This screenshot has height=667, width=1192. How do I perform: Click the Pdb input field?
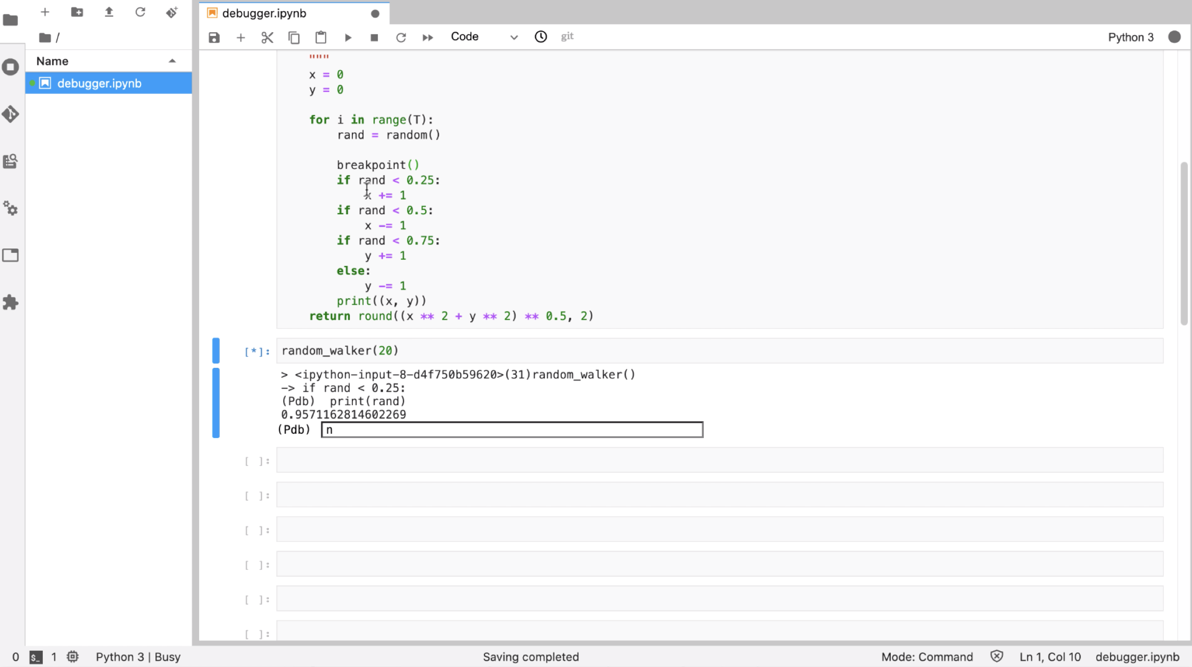click(511, 430)
